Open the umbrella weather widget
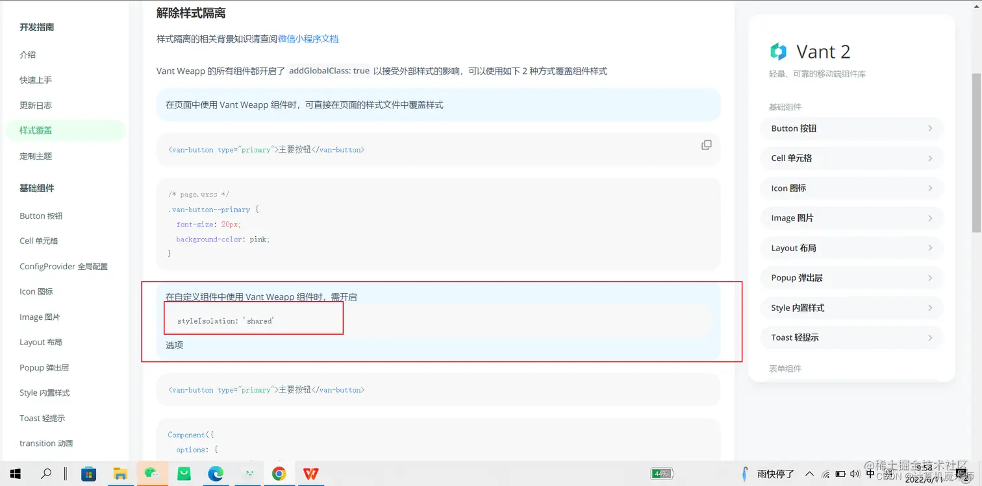Image resolution: width=982 pixels, height=486 pixels. (745, 474)
